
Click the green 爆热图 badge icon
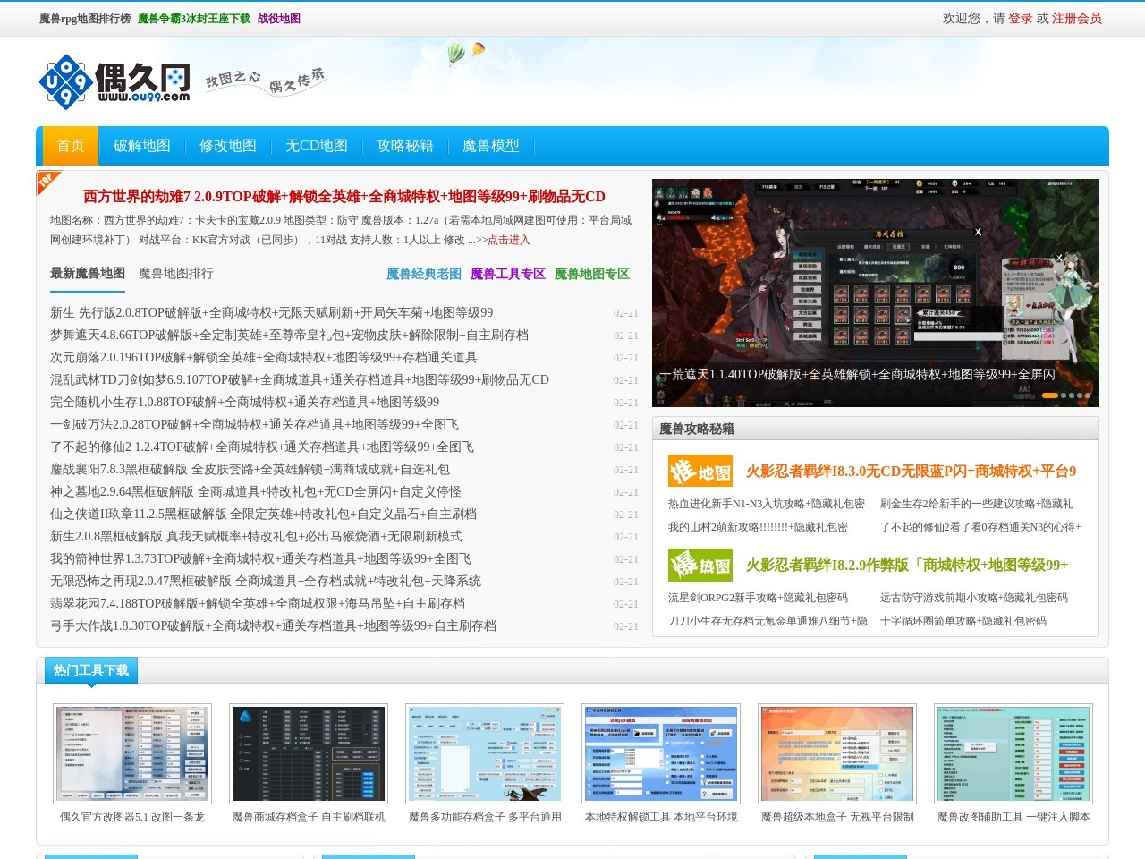[x=700, y=565]
